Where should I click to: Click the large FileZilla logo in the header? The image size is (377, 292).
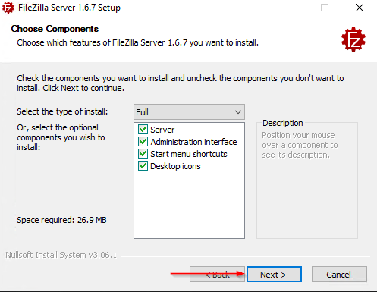tap(353, 39)
